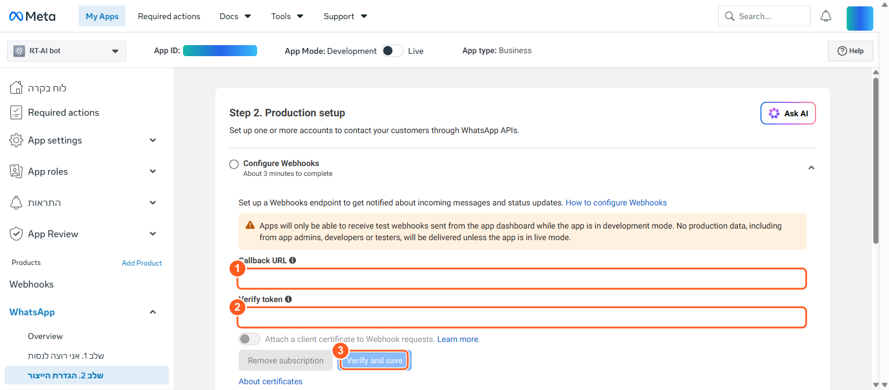
Task: Collapse the WhatsApp section chevron
Action: pyautogui.click(x=153, y=312)
